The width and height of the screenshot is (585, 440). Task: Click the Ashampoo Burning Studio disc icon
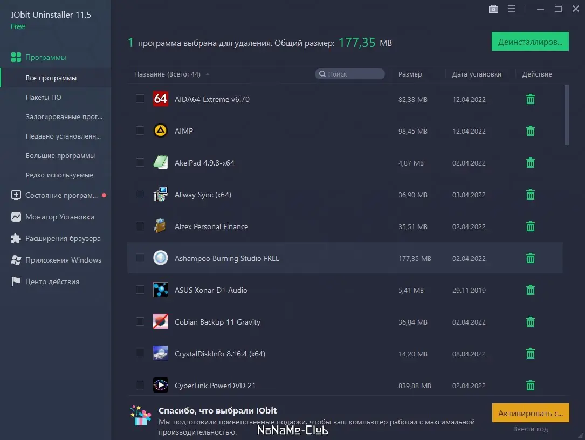pyautogui.click(x=161, y=258)
